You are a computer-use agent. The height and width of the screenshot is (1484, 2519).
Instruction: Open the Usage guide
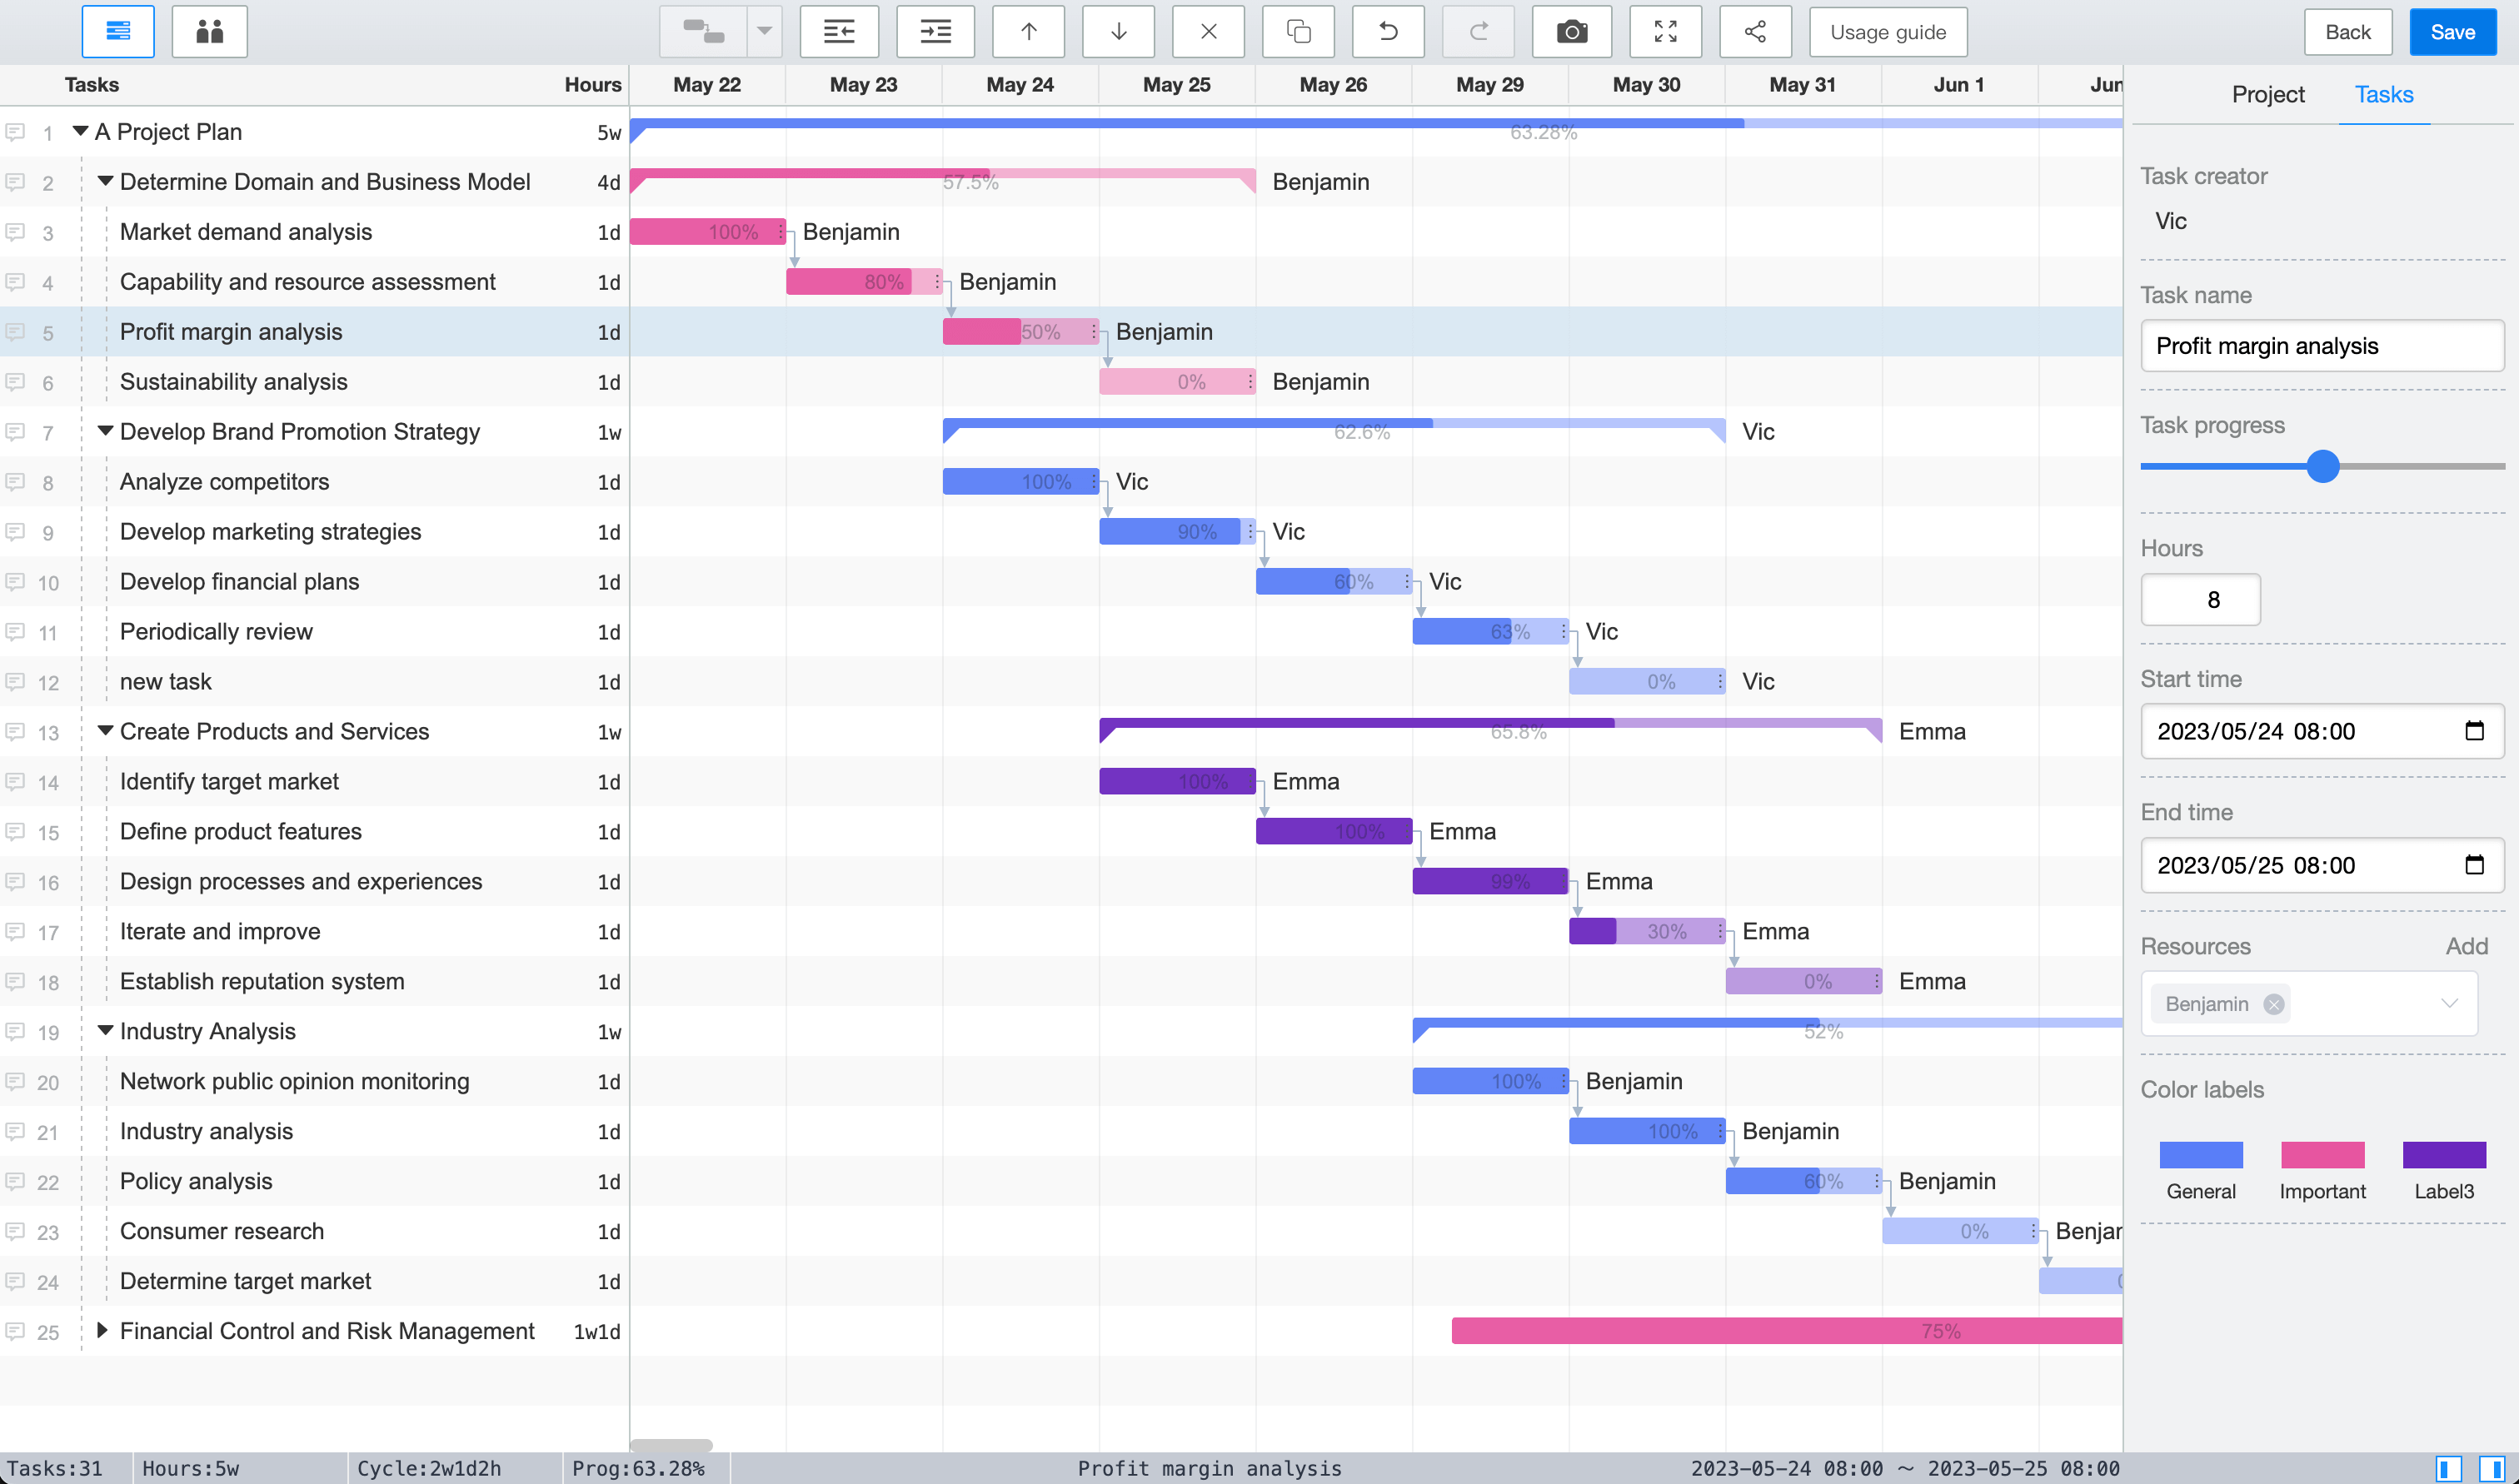tap(1886, 31)
